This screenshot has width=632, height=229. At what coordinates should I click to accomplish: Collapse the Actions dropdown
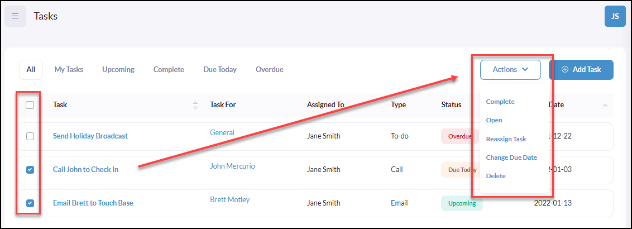(510, 70)
